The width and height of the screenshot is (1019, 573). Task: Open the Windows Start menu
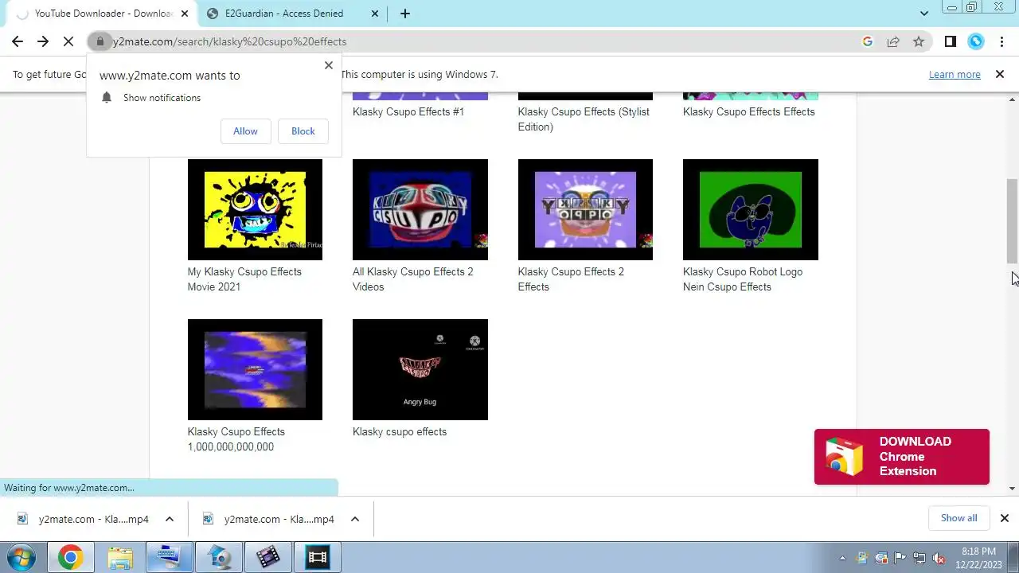21,557
